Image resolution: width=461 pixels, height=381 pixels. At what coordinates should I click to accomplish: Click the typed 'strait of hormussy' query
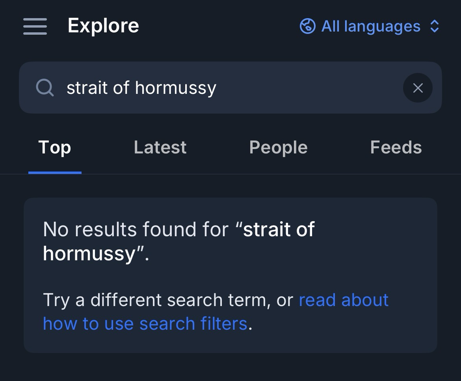point(141,88)
